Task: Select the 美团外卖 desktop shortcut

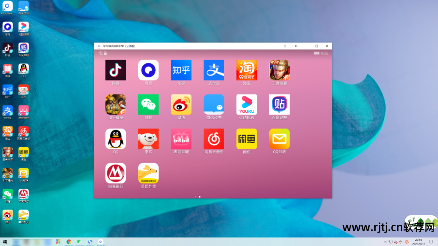Action: pos(24,217)
